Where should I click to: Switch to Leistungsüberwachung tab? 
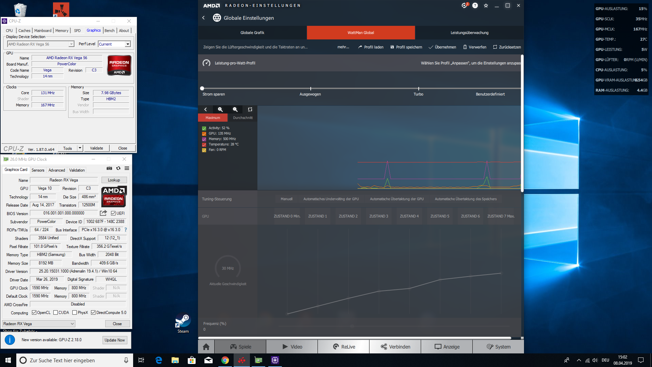tap(469, 33)
